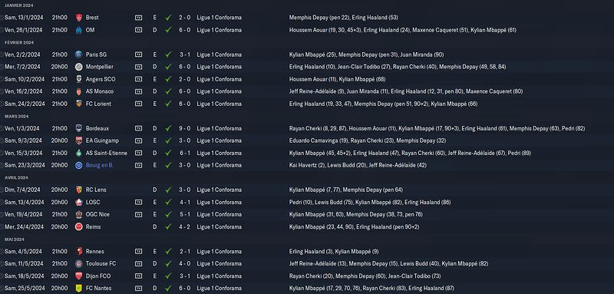
Task: Click the Toulouse FC club badge
Action: tap(79, 264)
